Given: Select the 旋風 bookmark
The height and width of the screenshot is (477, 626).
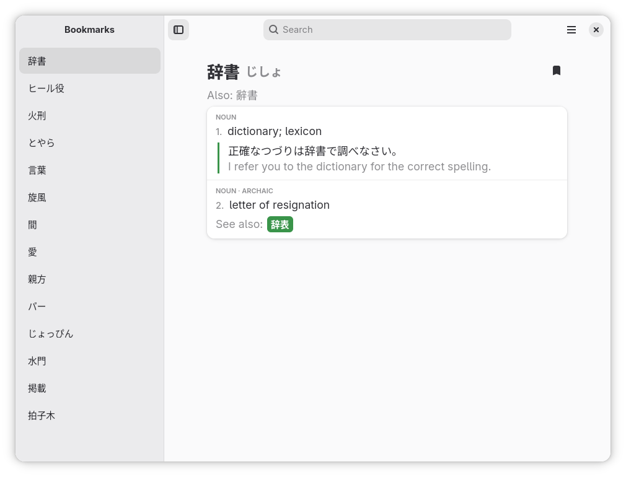Looking at the screenshot, I should point(90,198).
